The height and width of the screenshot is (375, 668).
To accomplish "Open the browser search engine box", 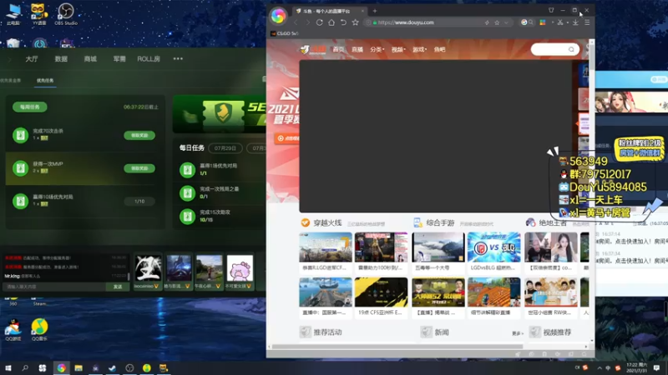I will click(x=527, y=22).
